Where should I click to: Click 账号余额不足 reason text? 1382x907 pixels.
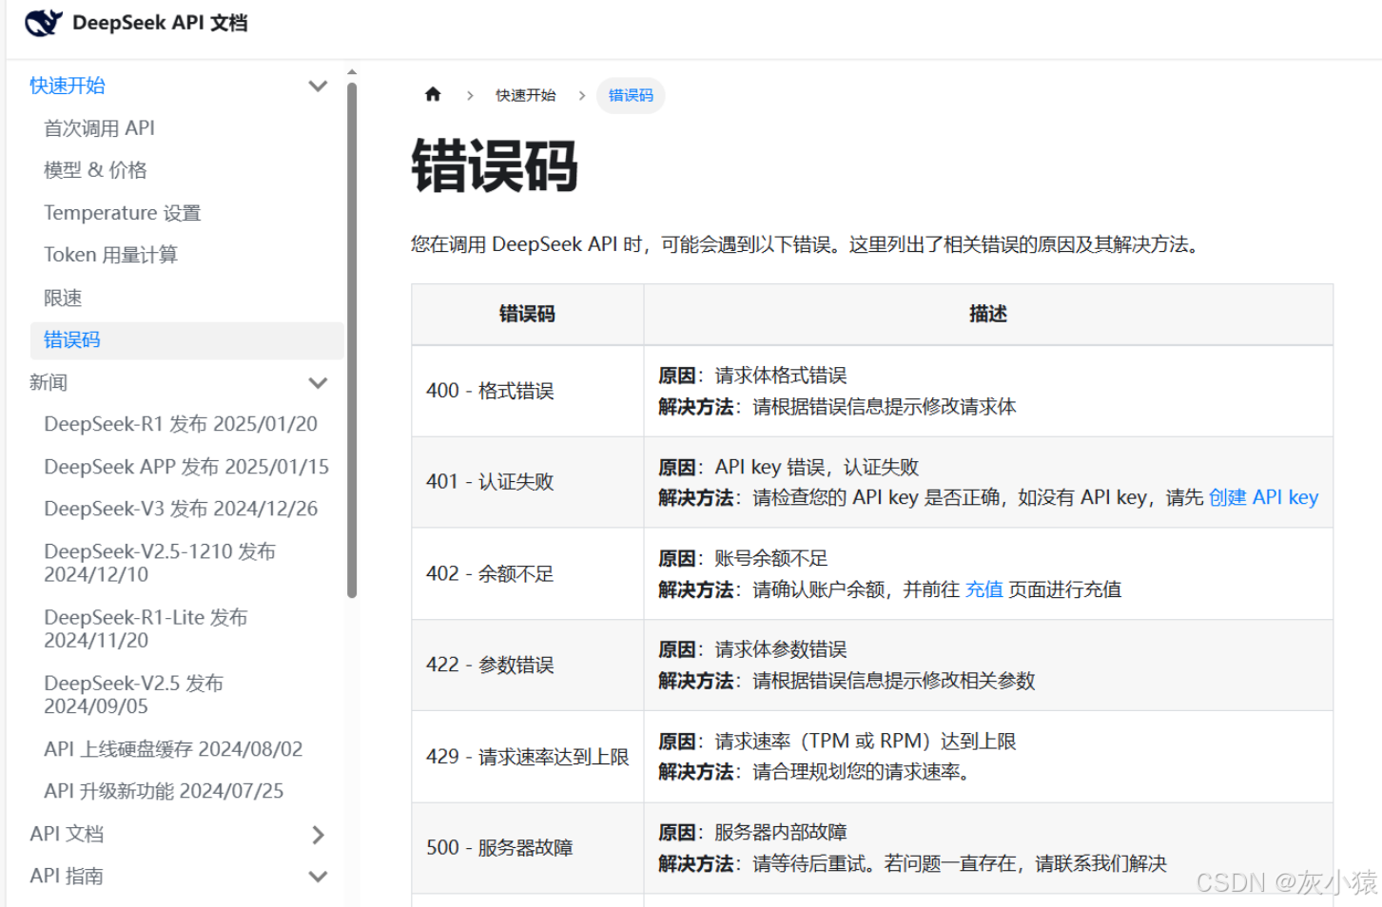(x=771, y=558)
